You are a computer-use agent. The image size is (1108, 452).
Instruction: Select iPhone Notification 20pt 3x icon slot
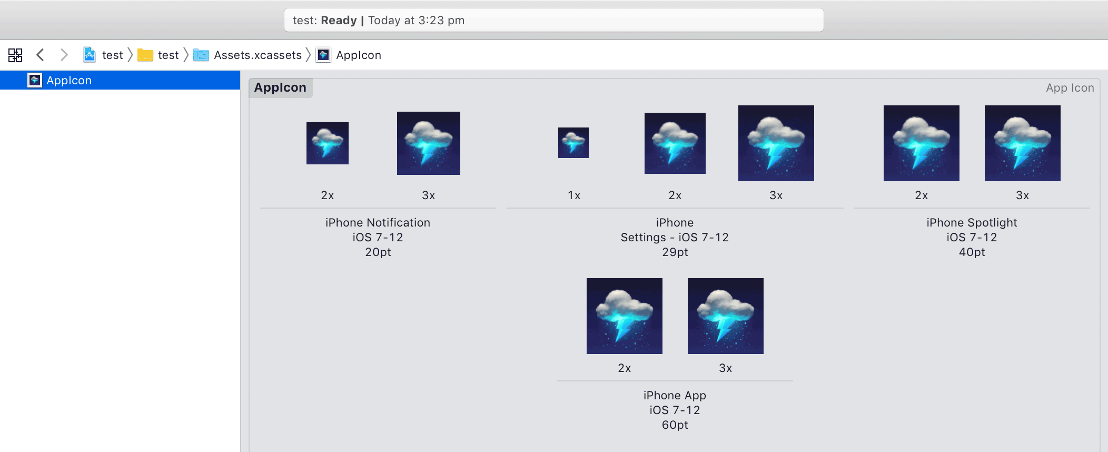429,143
